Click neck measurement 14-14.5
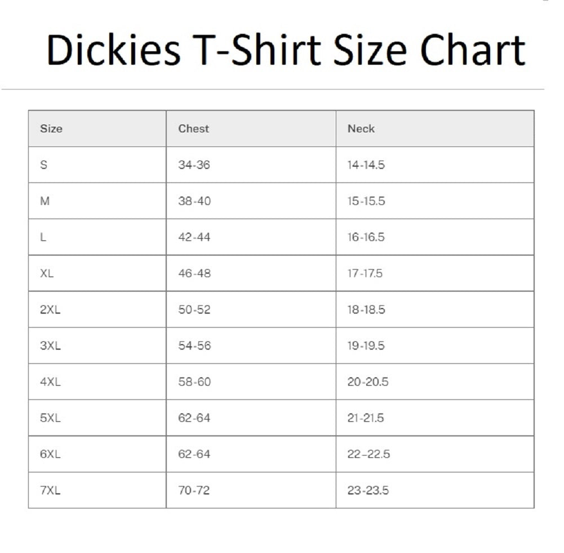 [x=366, y=165]
